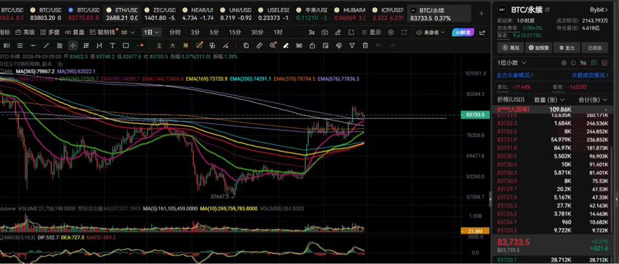Click the 加预警 add alert button
The height and width of the screenshot is (264, 619).
pyautogui.click(x=539, y=48)
